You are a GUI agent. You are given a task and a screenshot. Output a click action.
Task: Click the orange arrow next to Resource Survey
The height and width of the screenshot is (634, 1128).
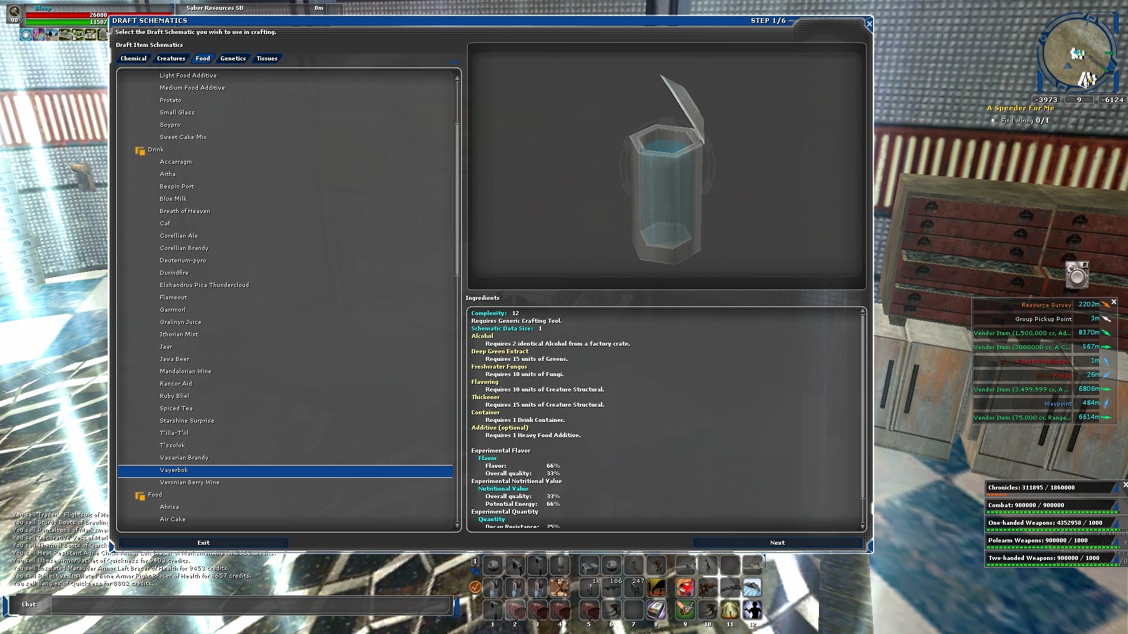click(x=1106, y=305)
